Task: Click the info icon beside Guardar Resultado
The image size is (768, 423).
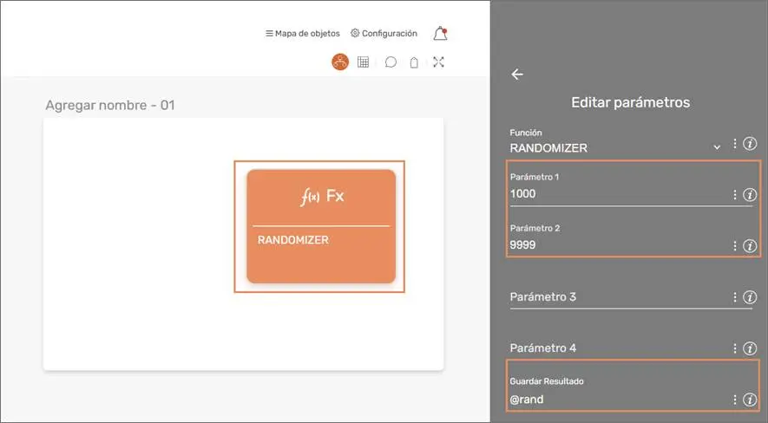Action: (x=751, y=400)
